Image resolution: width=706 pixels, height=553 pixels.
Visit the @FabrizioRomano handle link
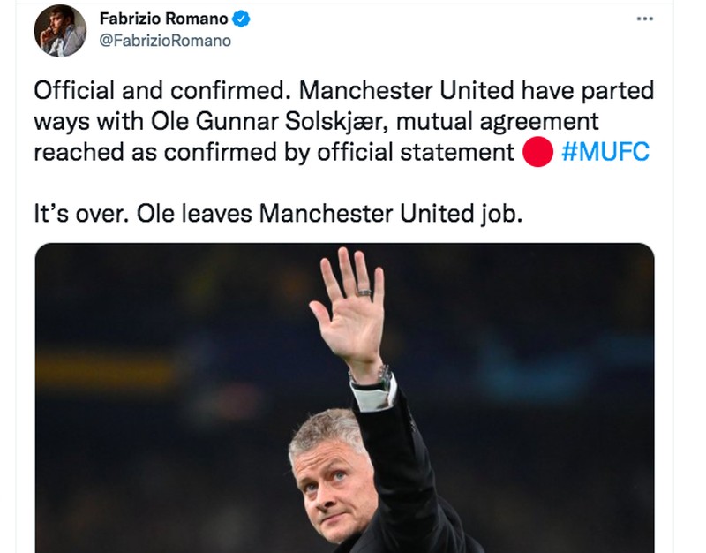pos(165,41)
